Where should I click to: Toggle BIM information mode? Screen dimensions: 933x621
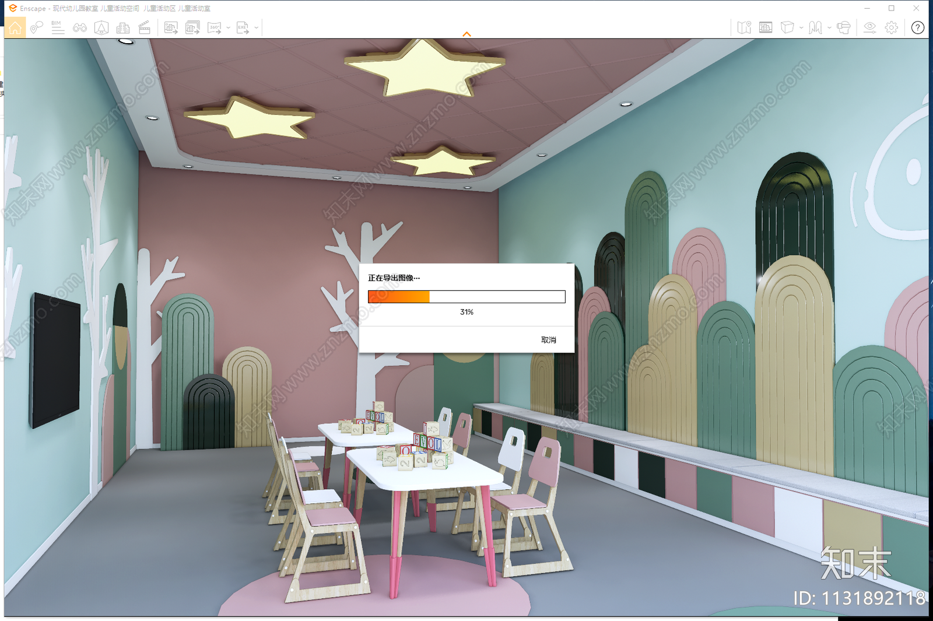58,27
